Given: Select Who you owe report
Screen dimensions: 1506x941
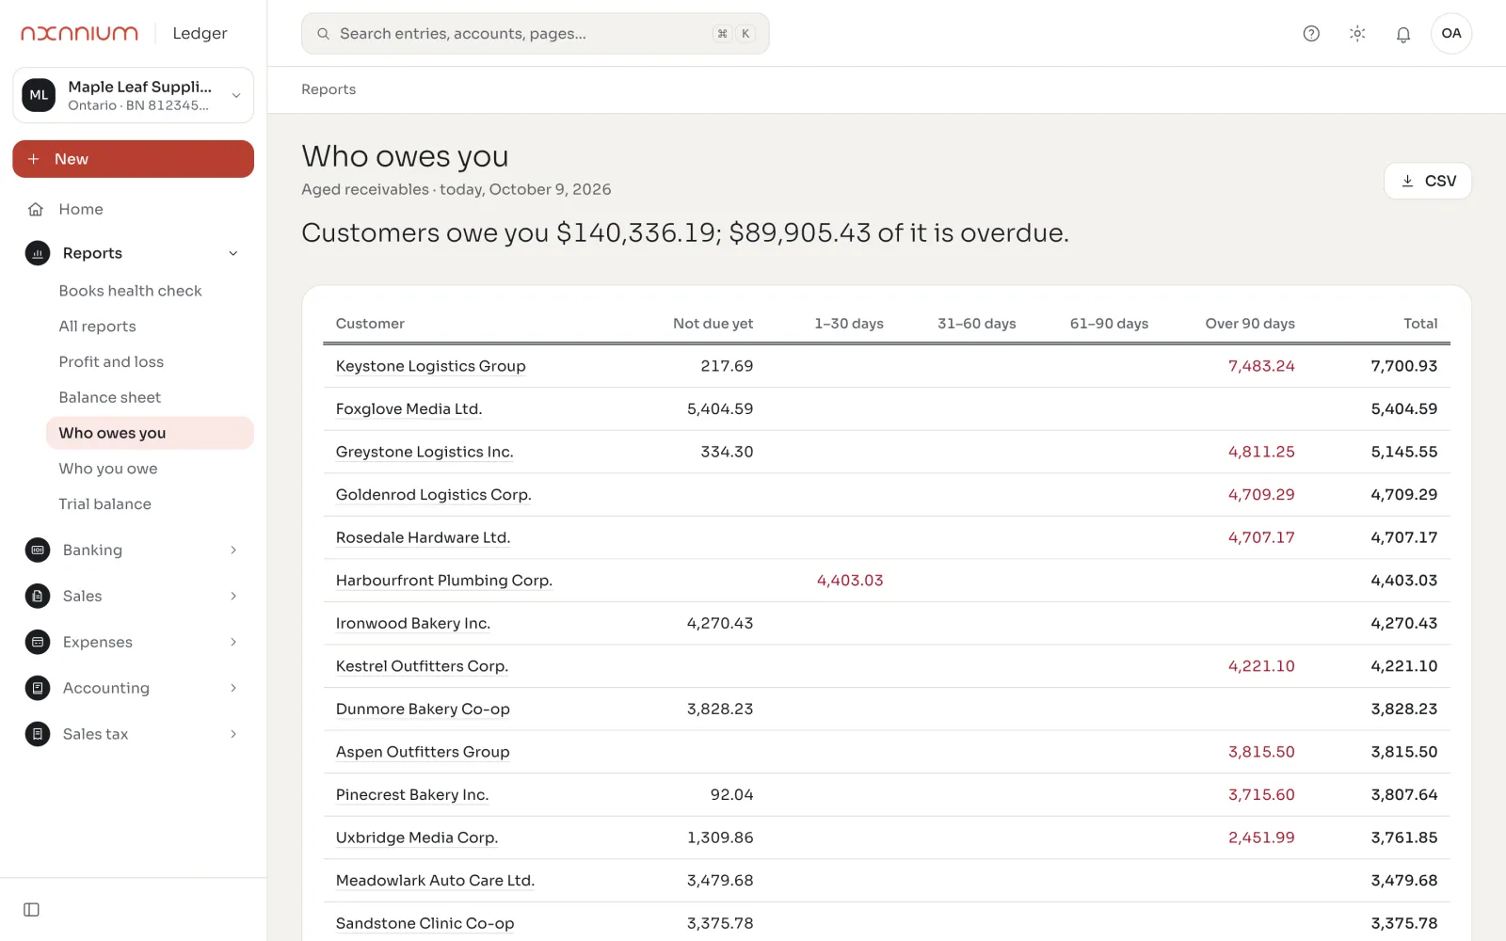Looking at the screenshot, I should (x=108, y=469).
